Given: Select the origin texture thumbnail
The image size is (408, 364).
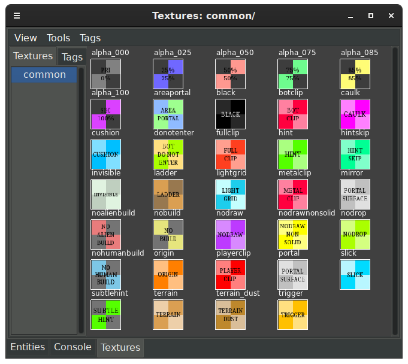Looking at the screenshot, I should (168, 274).
